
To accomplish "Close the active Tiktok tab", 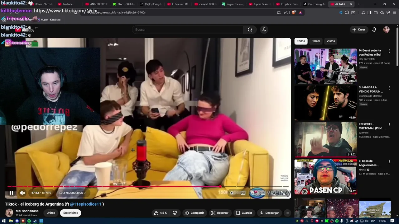I will (351, 4).
